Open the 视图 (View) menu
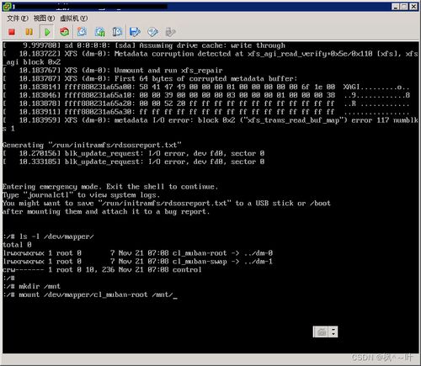421x366 pixels. [x=44, y=19]
